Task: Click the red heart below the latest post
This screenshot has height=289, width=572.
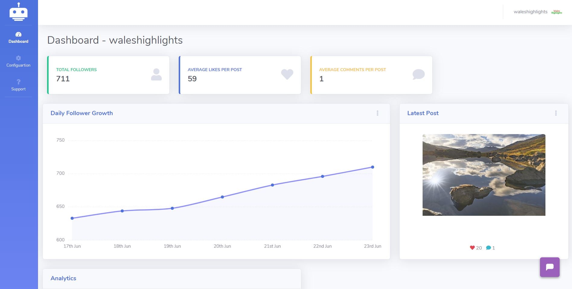Action: (472, 248)
